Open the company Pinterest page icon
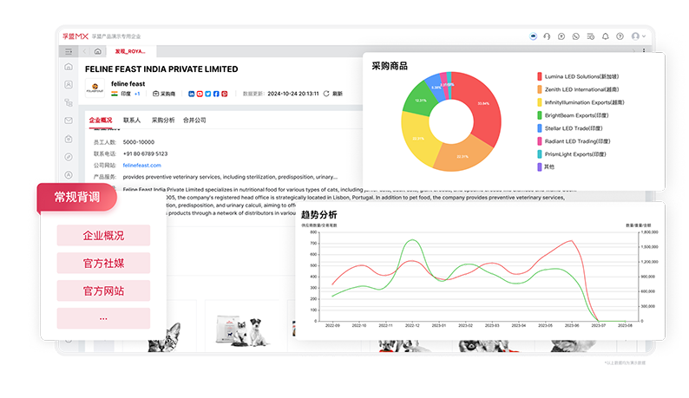This screenshot has width=689, height=398. click(x=225, y=94)
